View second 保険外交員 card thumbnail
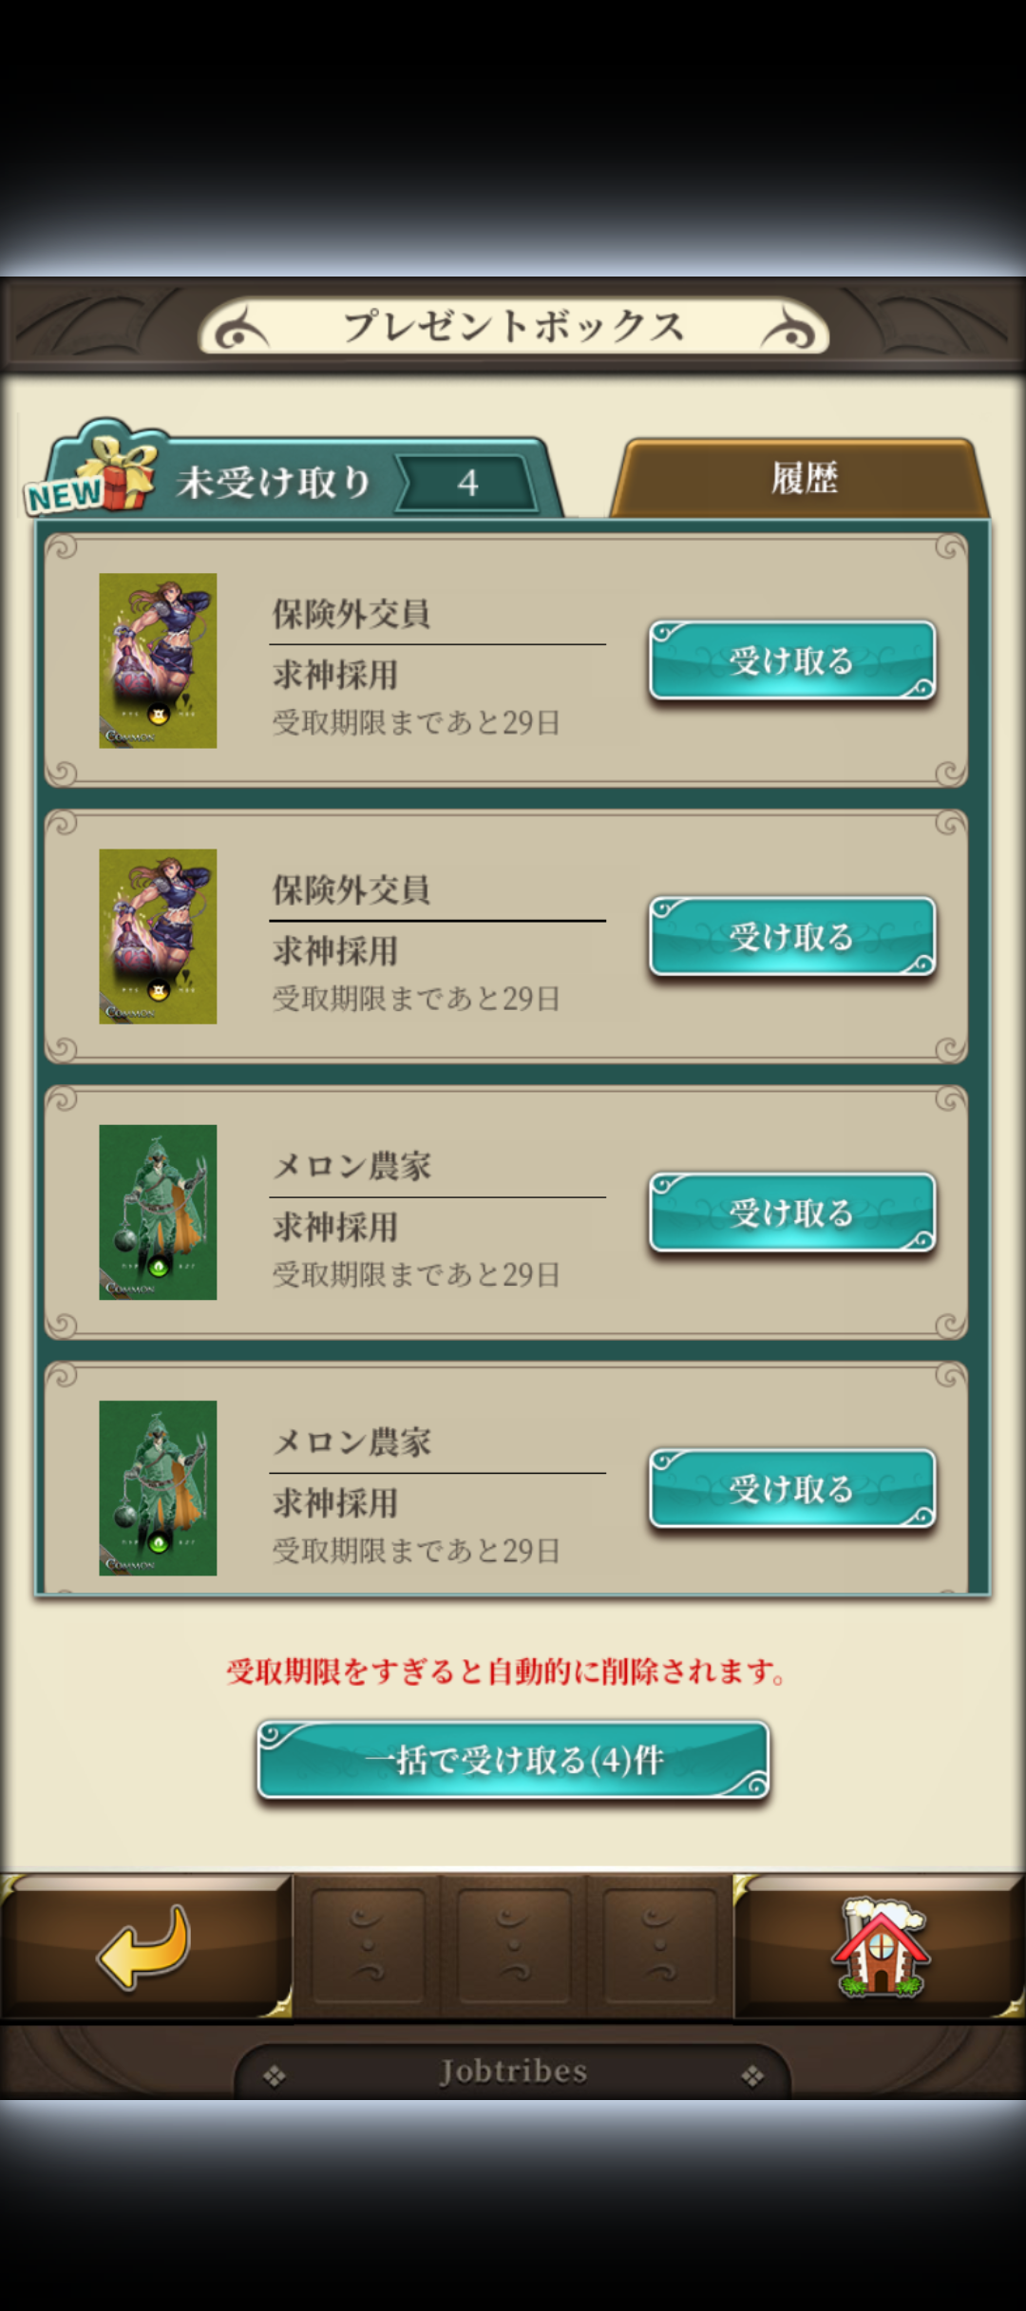 pos(158,936)
